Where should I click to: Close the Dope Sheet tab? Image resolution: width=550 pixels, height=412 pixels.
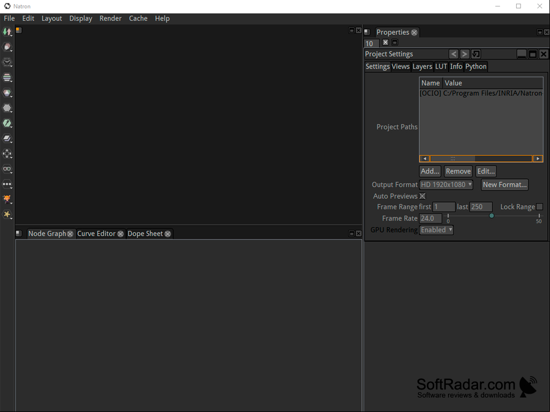(167, 234)
